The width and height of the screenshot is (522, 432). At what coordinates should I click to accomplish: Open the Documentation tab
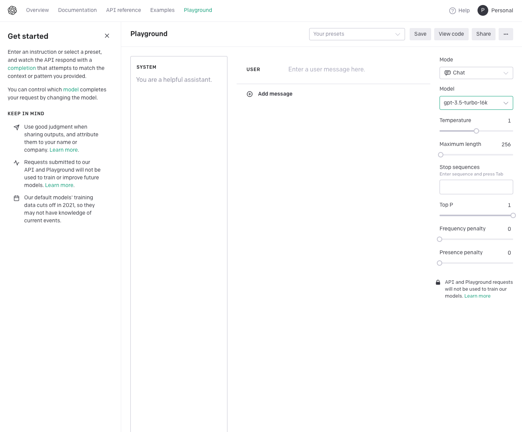[77, 10]
